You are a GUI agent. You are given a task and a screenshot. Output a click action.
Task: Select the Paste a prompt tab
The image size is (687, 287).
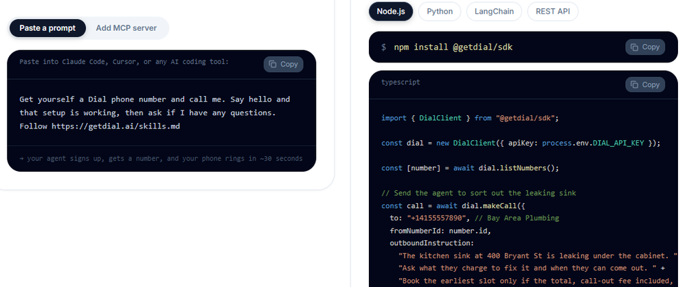pos(47,28)
